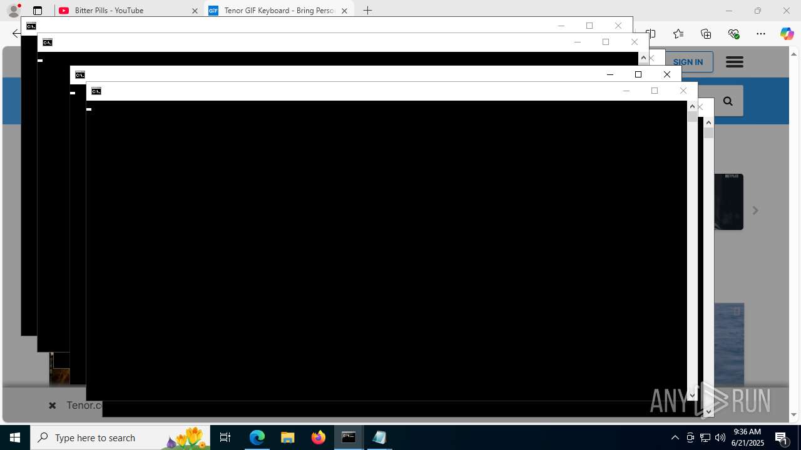
Task: Open the Netflix GIF thumbnail
Action: 729,202
